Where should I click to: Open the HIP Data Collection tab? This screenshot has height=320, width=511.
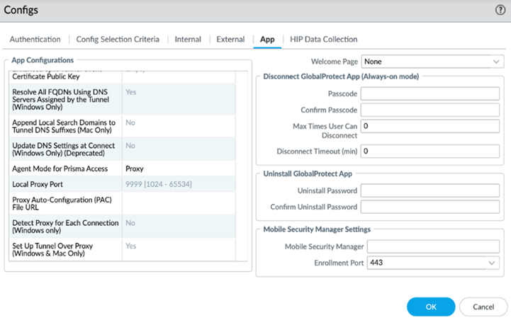pyautogui.click(x=324, y=39)
